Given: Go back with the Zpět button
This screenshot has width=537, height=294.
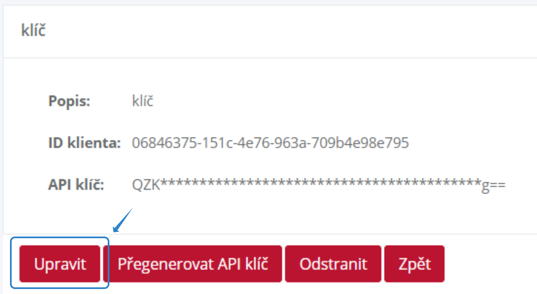Looking at the screenshot, I should (x=414, y=264).
